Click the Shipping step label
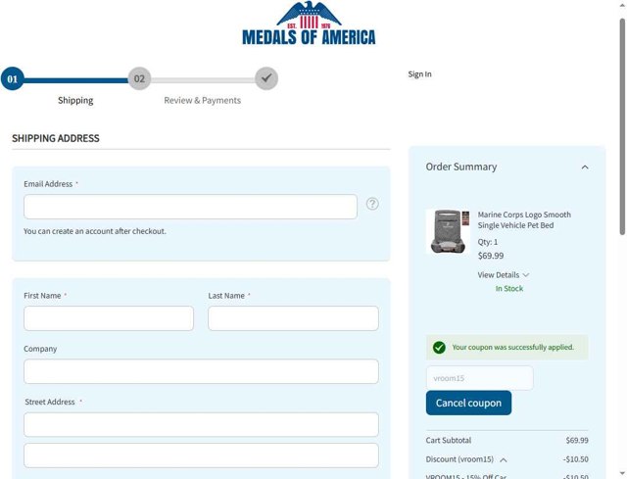This screenshot has width=627, height=479. coord(75,100)
